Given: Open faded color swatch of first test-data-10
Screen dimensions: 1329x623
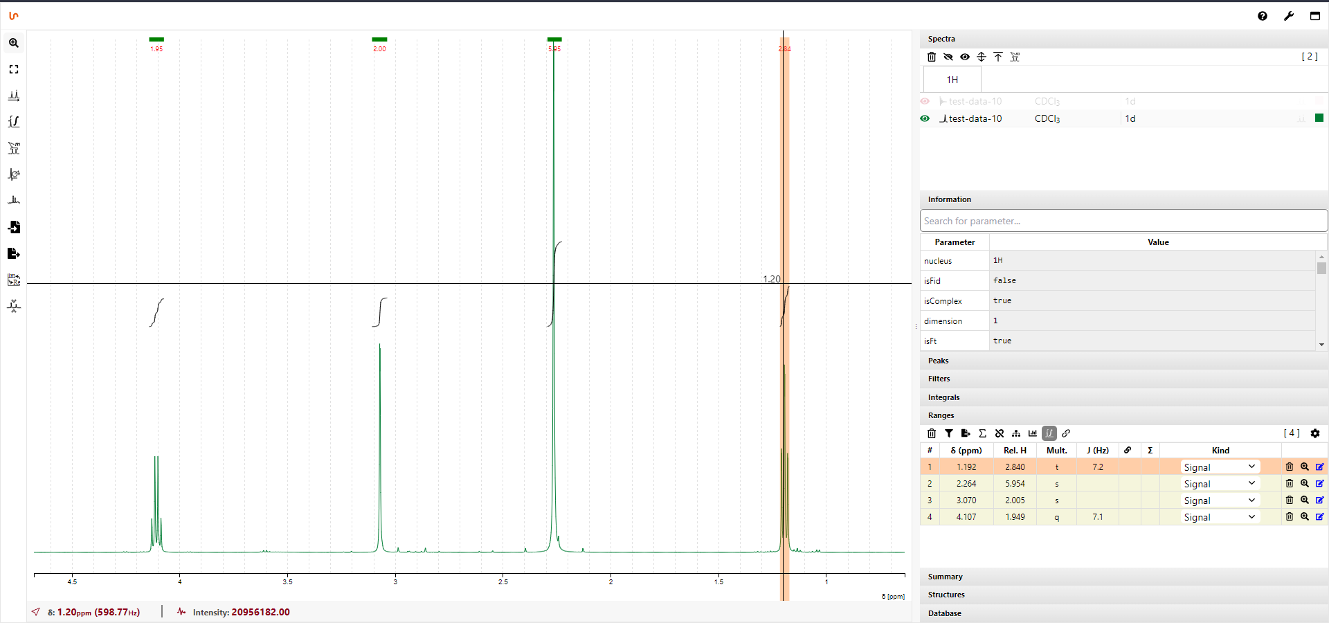Looking at the screenshot, I should tap(1319, 101).
